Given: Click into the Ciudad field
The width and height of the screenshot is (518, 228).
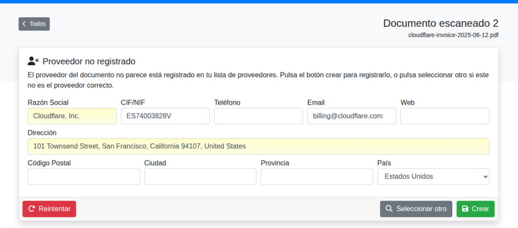Looking at the screenshot, I should click(x=200, y=176).
